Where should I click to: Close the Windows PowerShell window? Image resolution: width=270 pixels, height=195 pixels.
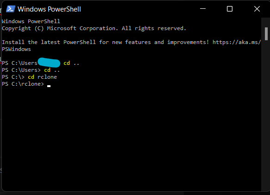coord(257,9)
